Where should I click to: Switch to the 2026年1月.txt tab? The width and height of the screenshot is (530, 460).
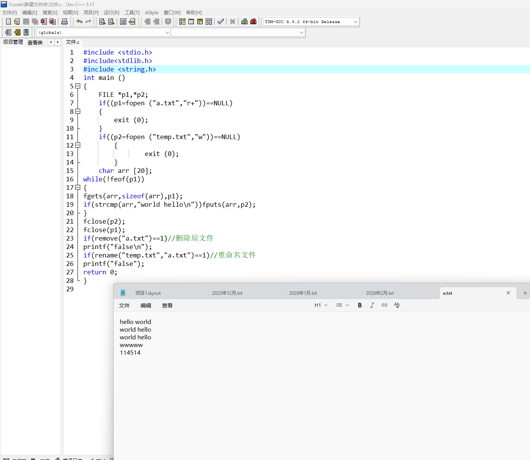pos(303,293)
